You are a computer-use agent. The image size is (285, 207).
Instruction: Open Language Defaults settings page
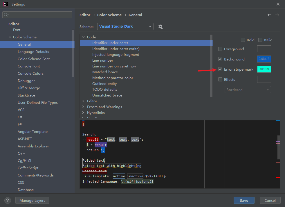click(33, 52)
